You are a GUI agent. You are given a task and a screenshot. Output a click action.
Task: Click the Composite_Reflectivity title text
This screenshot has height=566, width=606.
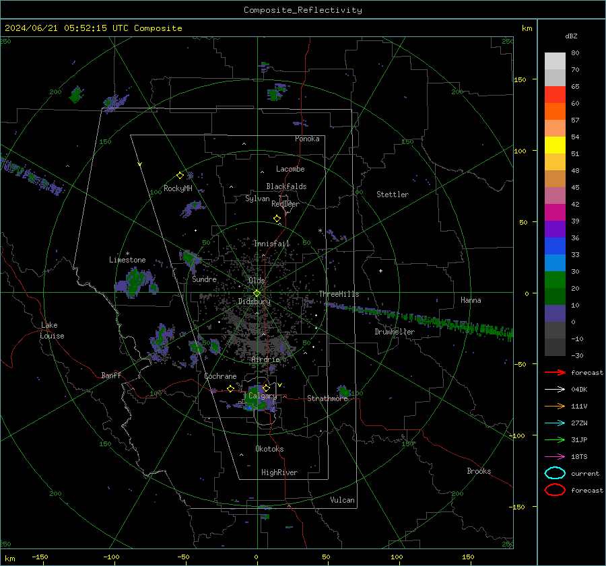click(302, 10)
